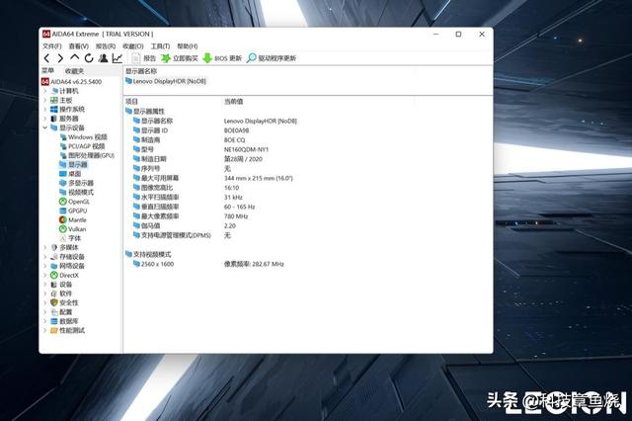Click the up-level arrow toolbar icon
This screenshot has height=421, width=632.
pyautogui.click(x=75, y=57)
